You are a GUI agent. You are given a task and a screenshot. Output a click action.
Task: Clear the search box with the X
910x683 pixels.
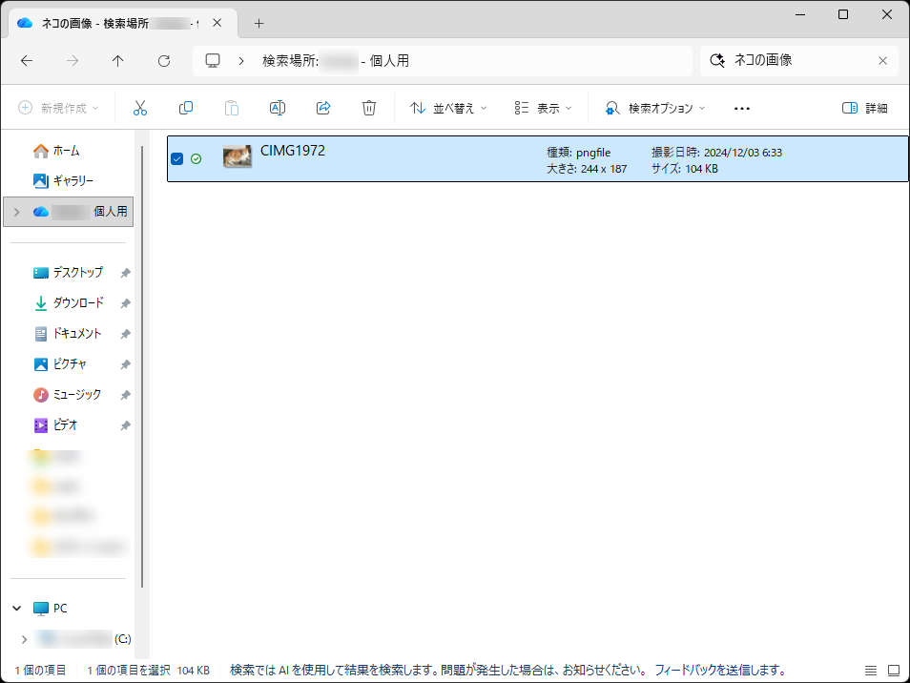(x=882, y=60)
